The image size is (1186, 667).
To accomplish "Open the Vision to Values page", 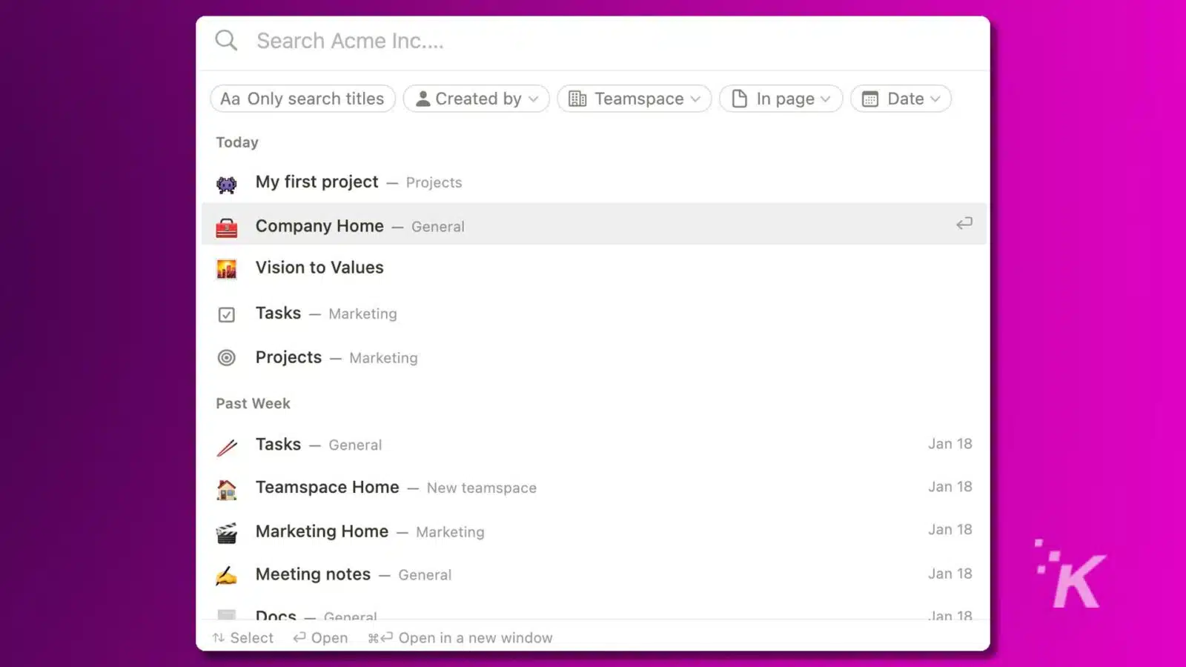I will click(319, 268).
